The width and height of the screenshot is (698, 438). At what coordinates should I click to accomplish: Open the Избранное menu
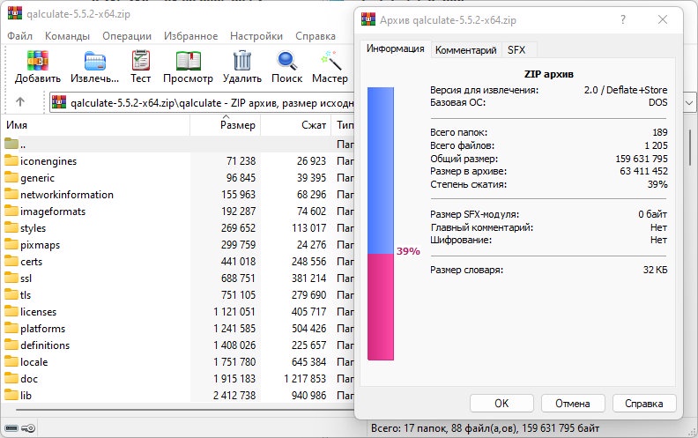pos(190,35)
